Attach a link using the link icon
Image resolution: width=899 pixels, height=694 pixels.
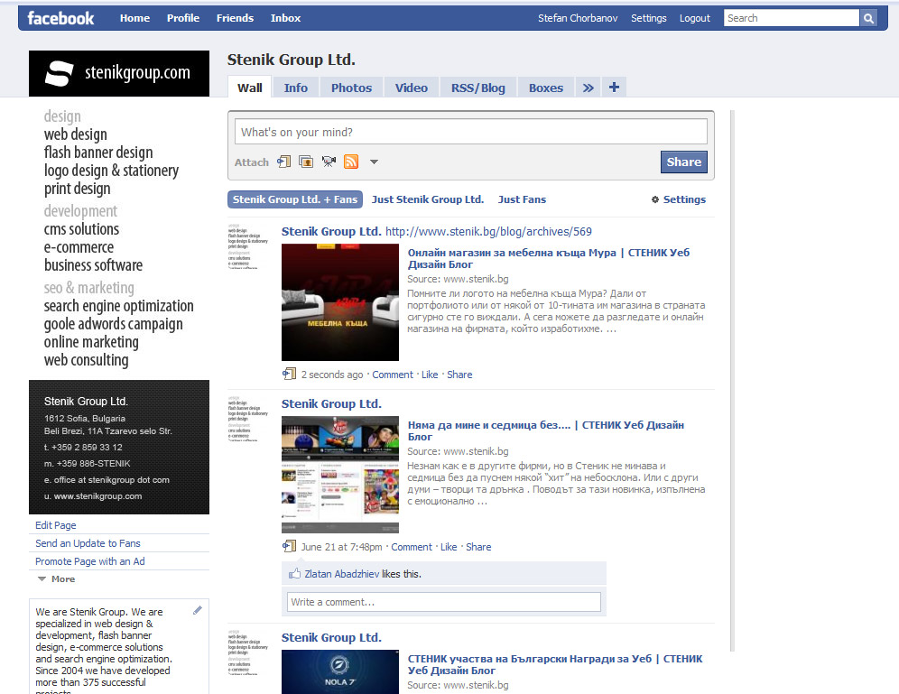point(283,162)
